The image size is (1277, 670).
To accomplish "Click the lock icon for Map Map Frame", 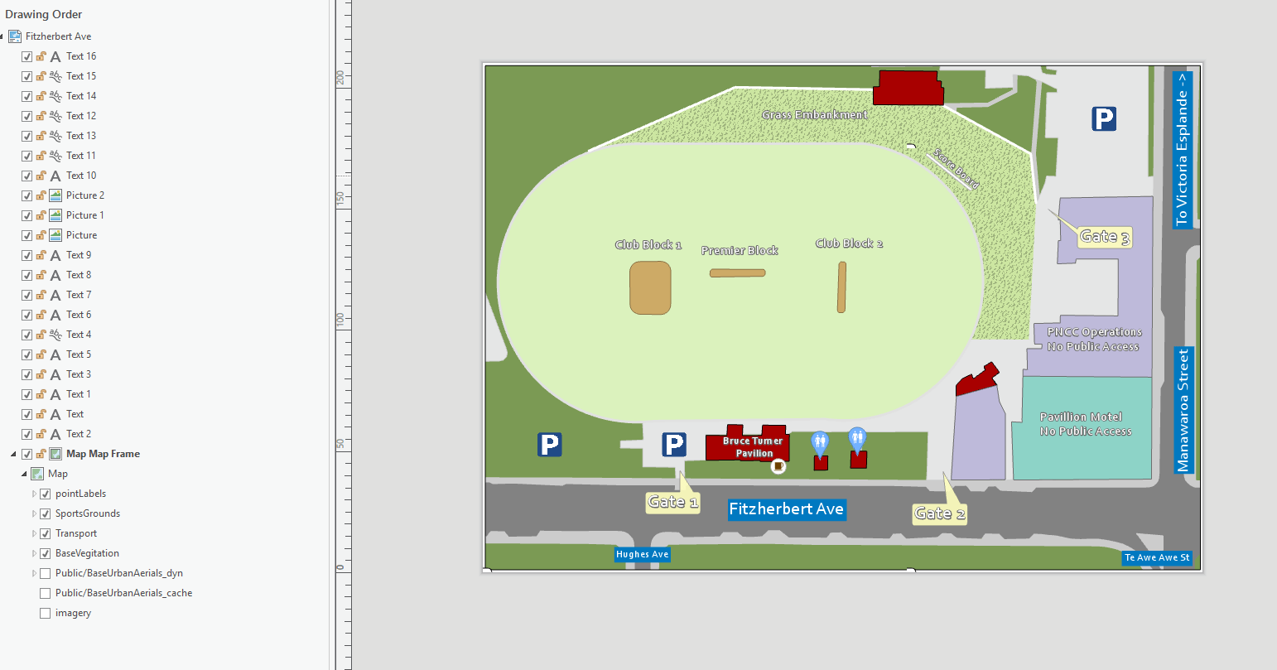I will [41, 454].
